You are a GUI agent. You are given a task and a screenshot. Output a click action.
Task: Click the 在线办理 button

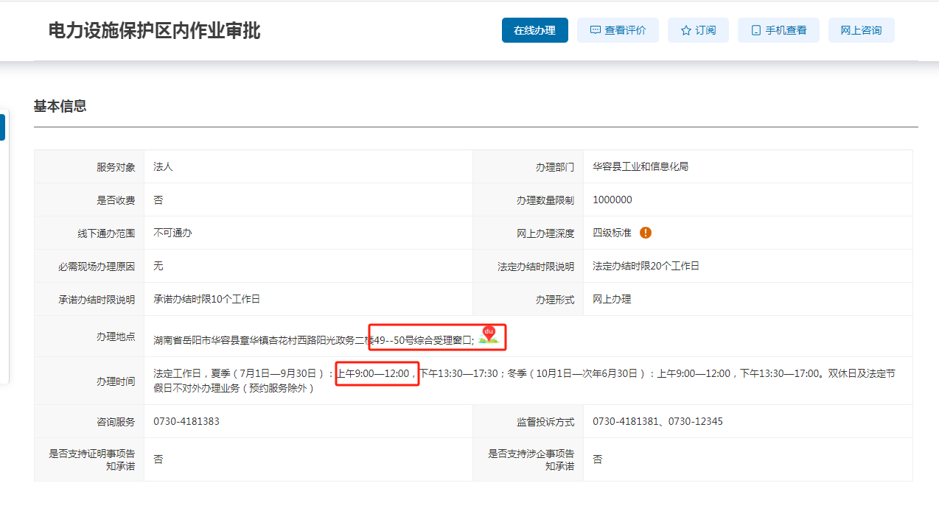click(534, 30)
